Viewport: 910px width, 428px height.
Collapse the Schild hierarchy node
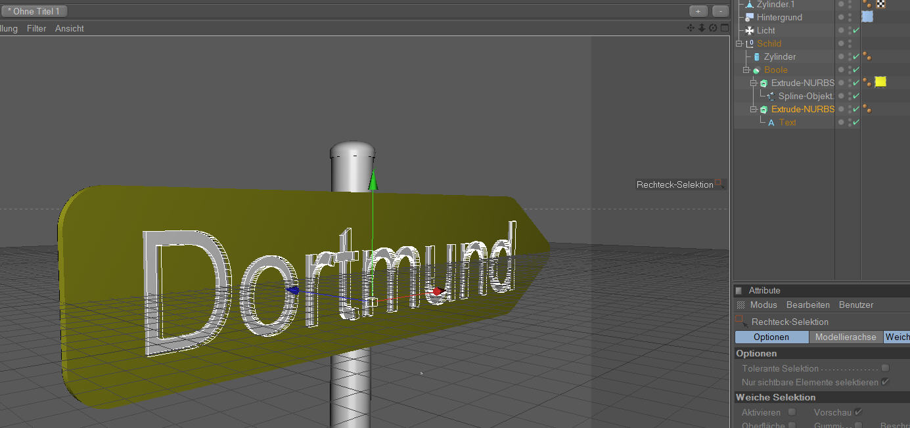pyautogui.click(x=739, y=43)
